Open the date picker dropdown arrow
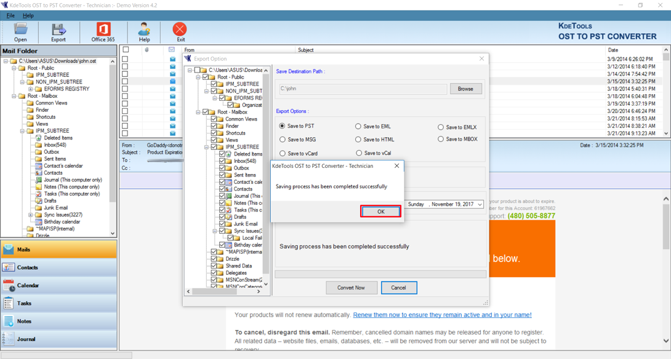 click(x=480, y=204)
